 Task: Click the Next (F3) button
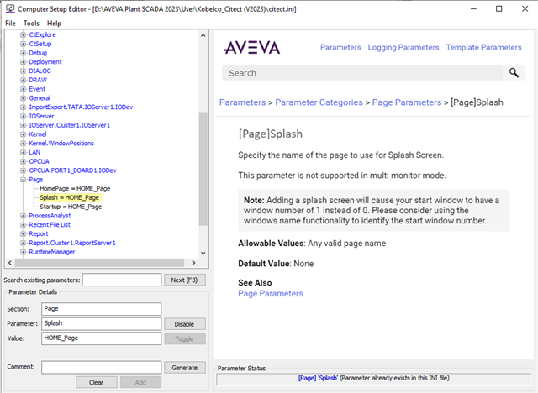click(185, 280)
